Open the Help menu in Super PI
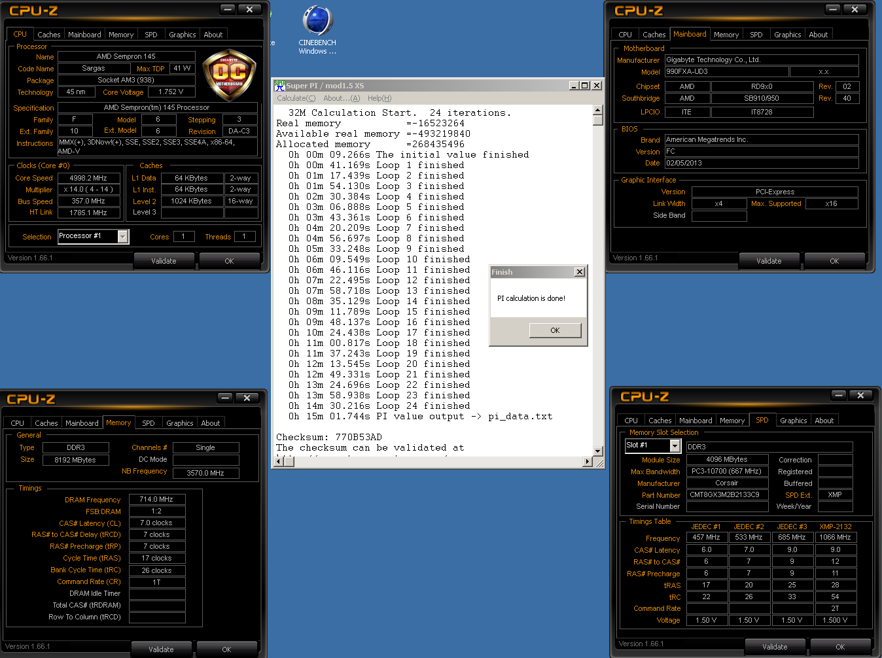 379,98
